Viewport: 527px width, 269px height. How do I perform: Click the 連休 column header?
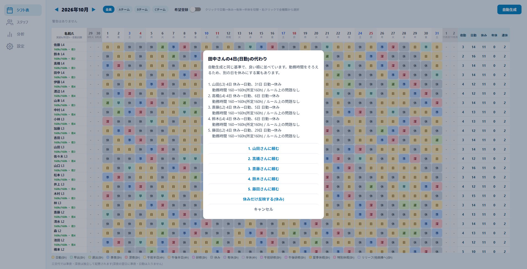click(x=505, y=35)
